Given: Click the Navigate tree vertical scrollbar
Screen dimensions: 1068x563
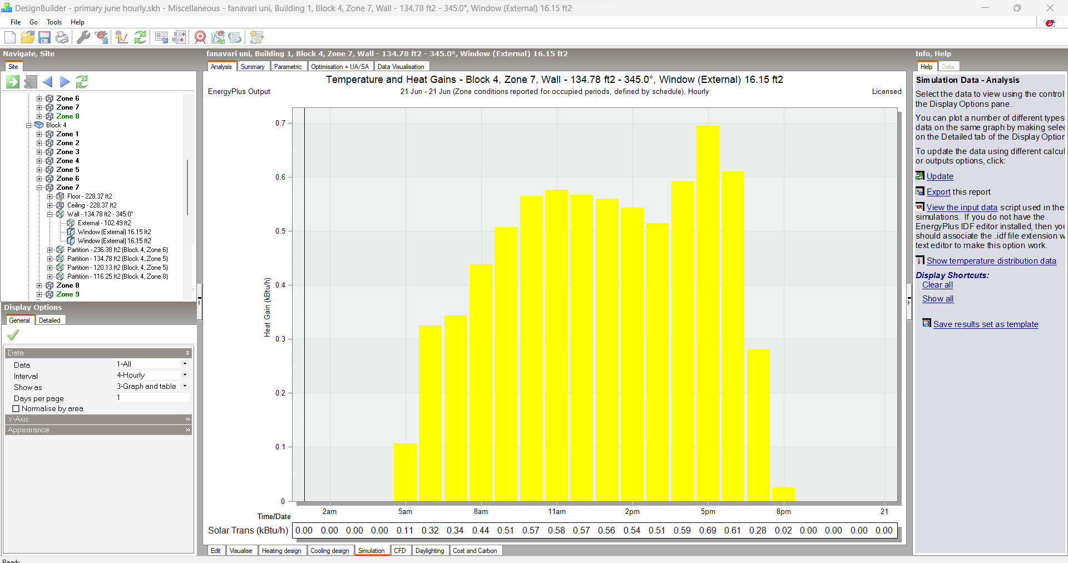Looking at the screenshot, I should (x=187, y=187).
